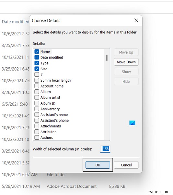Enable the # detail checkbox
173x195 pixels.
click(37, 74)
